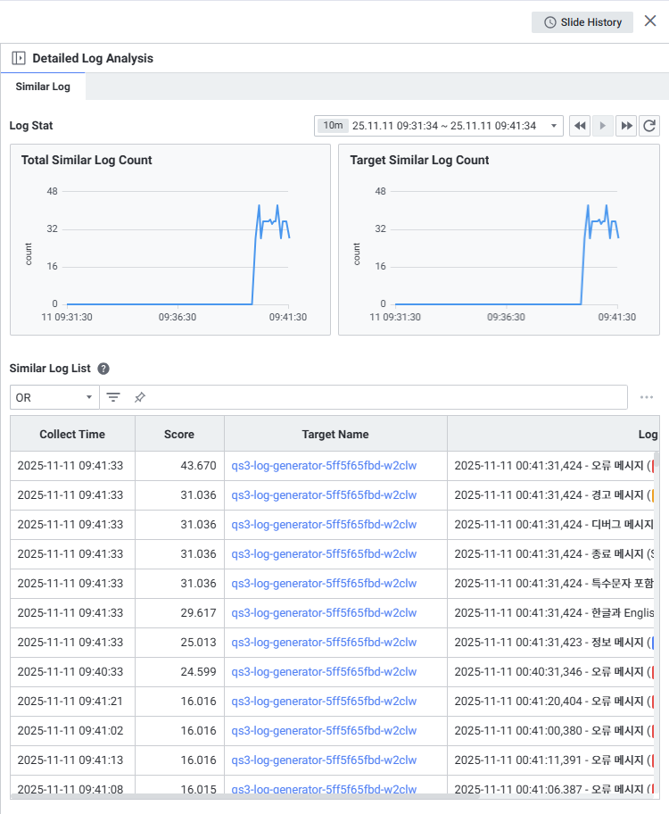This screenshot has height=814, width=669.
Task: Click the play button in Log Stat
Action: [604, 126]
